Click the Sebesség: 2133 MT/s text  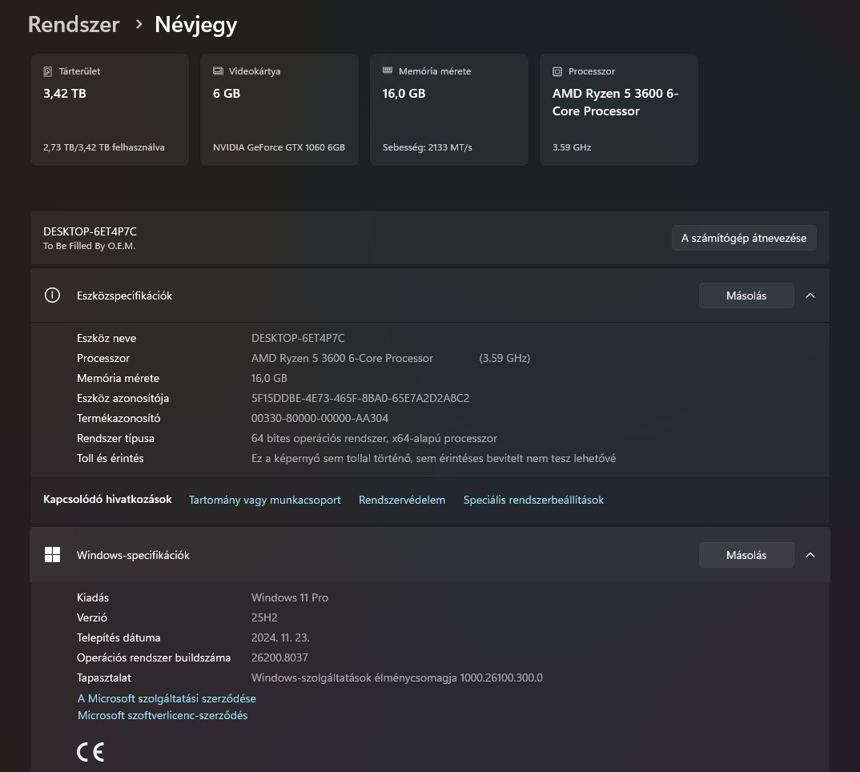pyautogui.click(x=428, y=147)
